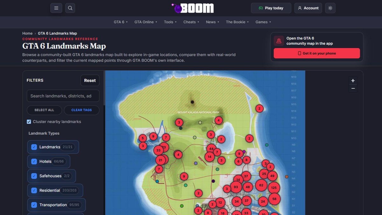Open the cluster marker labeled 25
The height and width of the screenshot is (215, 382).
pos(264,174)
